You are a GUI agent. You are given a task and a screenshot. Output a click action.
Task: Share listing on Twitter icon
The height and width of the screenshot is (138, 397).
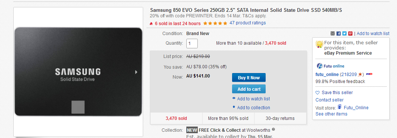(344, 34)
